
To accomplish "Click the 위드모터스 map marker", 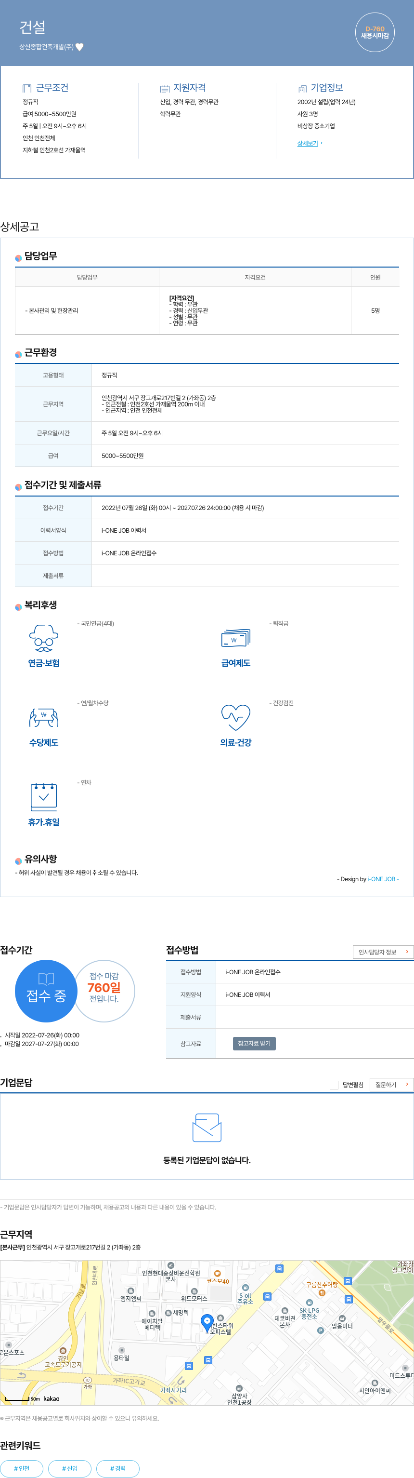I will [x=194, y=1291].
